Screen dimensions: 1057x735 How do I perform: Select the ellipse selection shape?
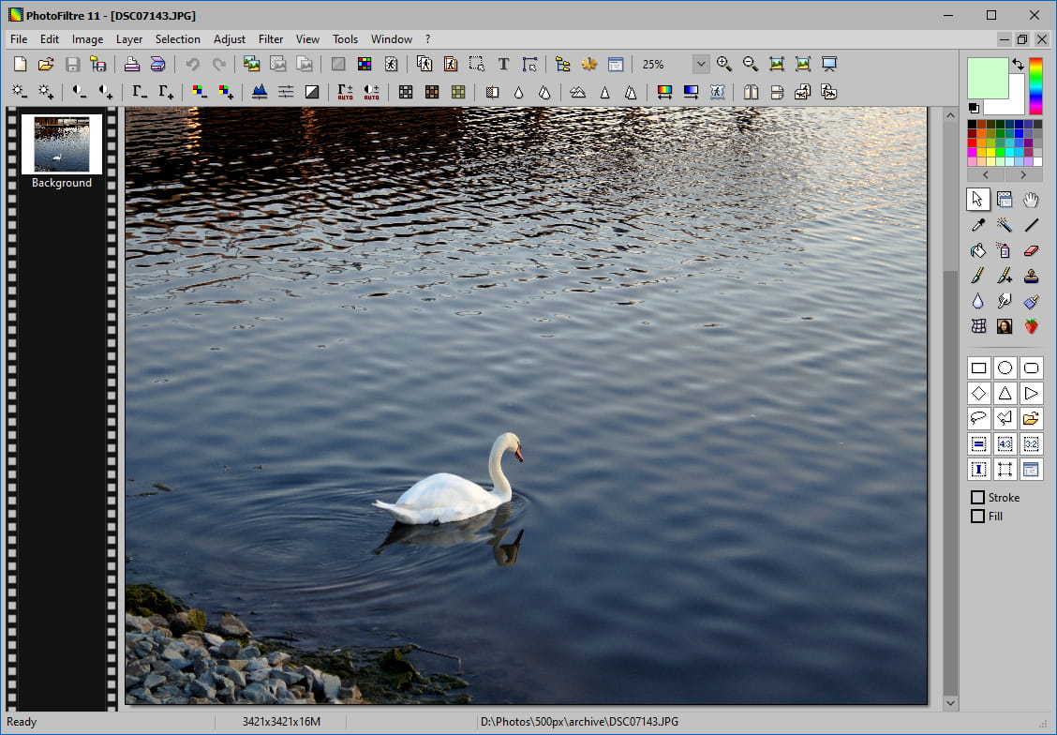1004,367
